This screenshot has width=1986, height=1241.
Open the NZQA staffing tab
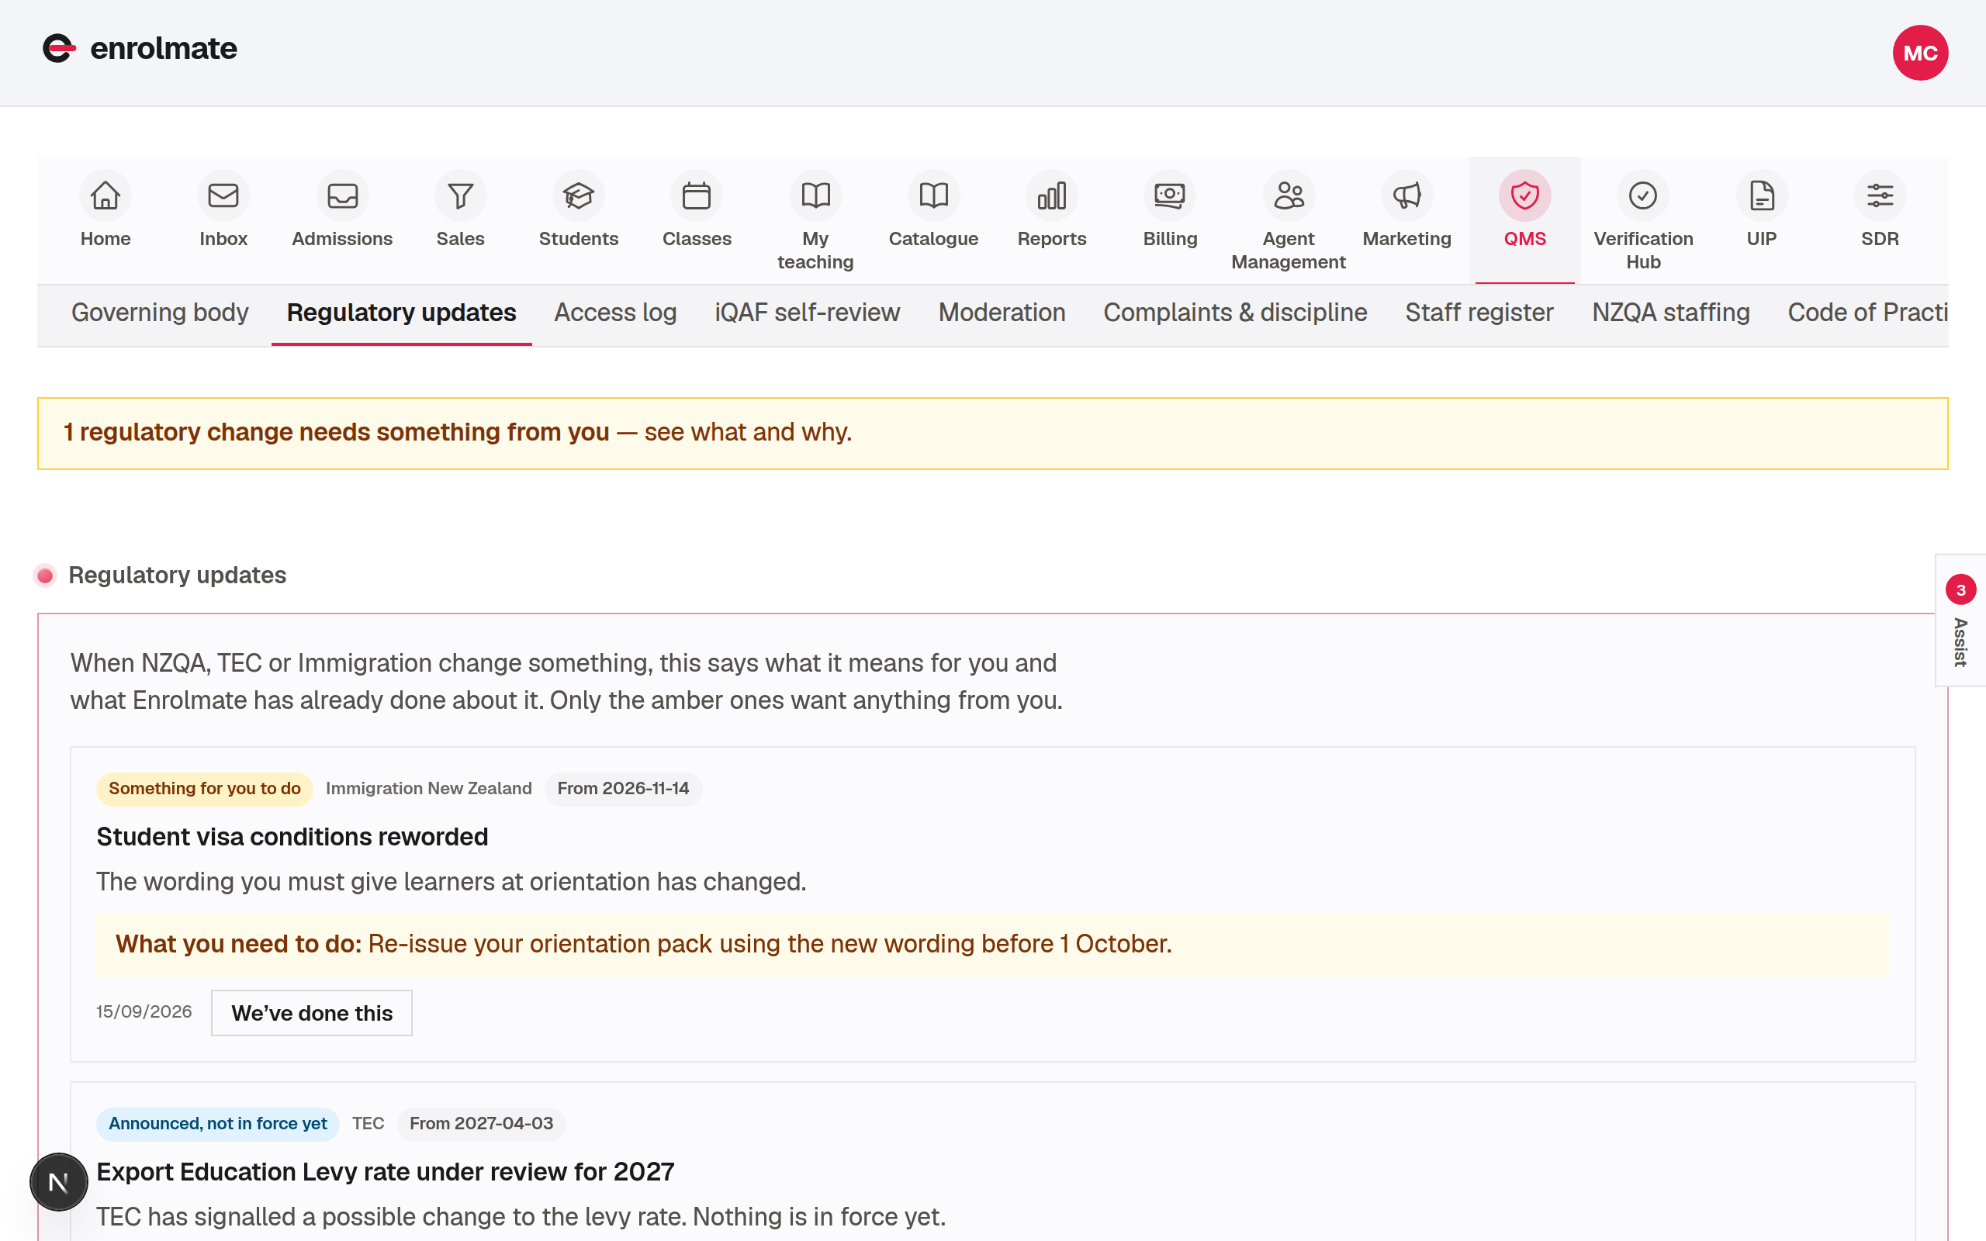pos(1671,313)
